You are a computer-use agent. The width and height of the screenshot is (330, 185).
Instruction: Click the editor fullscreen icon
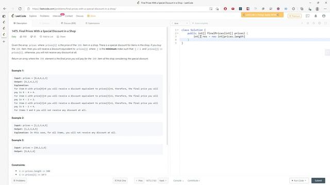point(325,23)
